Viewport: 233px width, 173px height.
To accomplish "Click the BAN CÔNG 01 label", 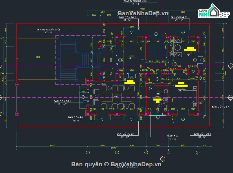I will pos(63,101).
